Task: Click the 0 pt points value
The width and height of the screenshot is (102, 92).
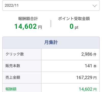Action: pyautogui.click(x=74, y=27)
